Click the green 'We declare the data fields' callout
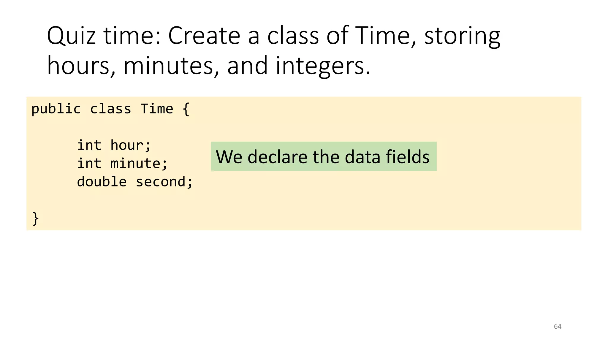608x342 pixels. click(x=324, y=156)
